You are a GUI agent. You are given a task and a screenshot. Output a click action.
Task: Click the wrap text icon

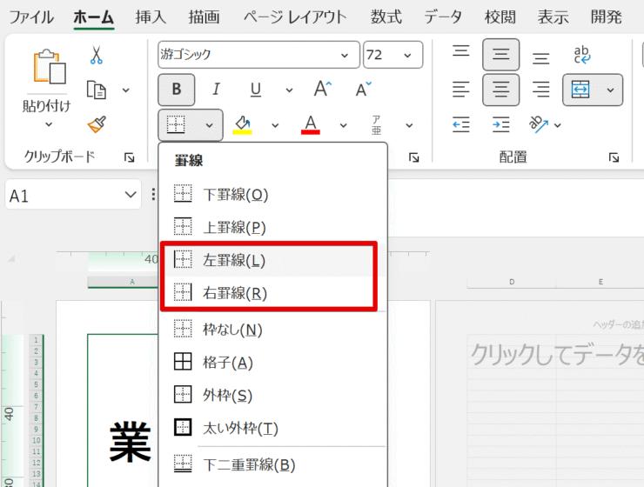coord(581,55)
